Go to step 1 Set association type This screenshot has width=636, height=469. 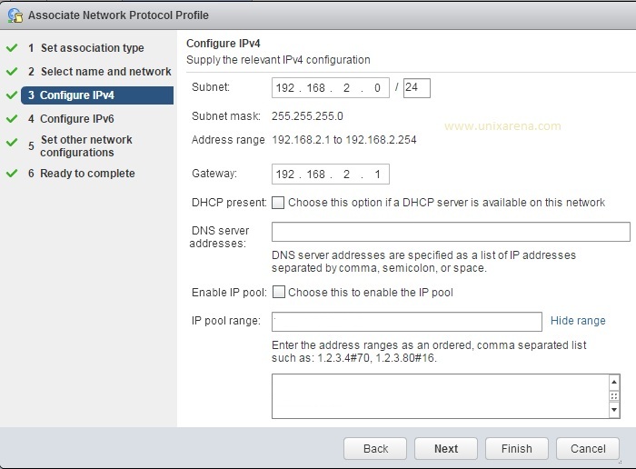86,48
